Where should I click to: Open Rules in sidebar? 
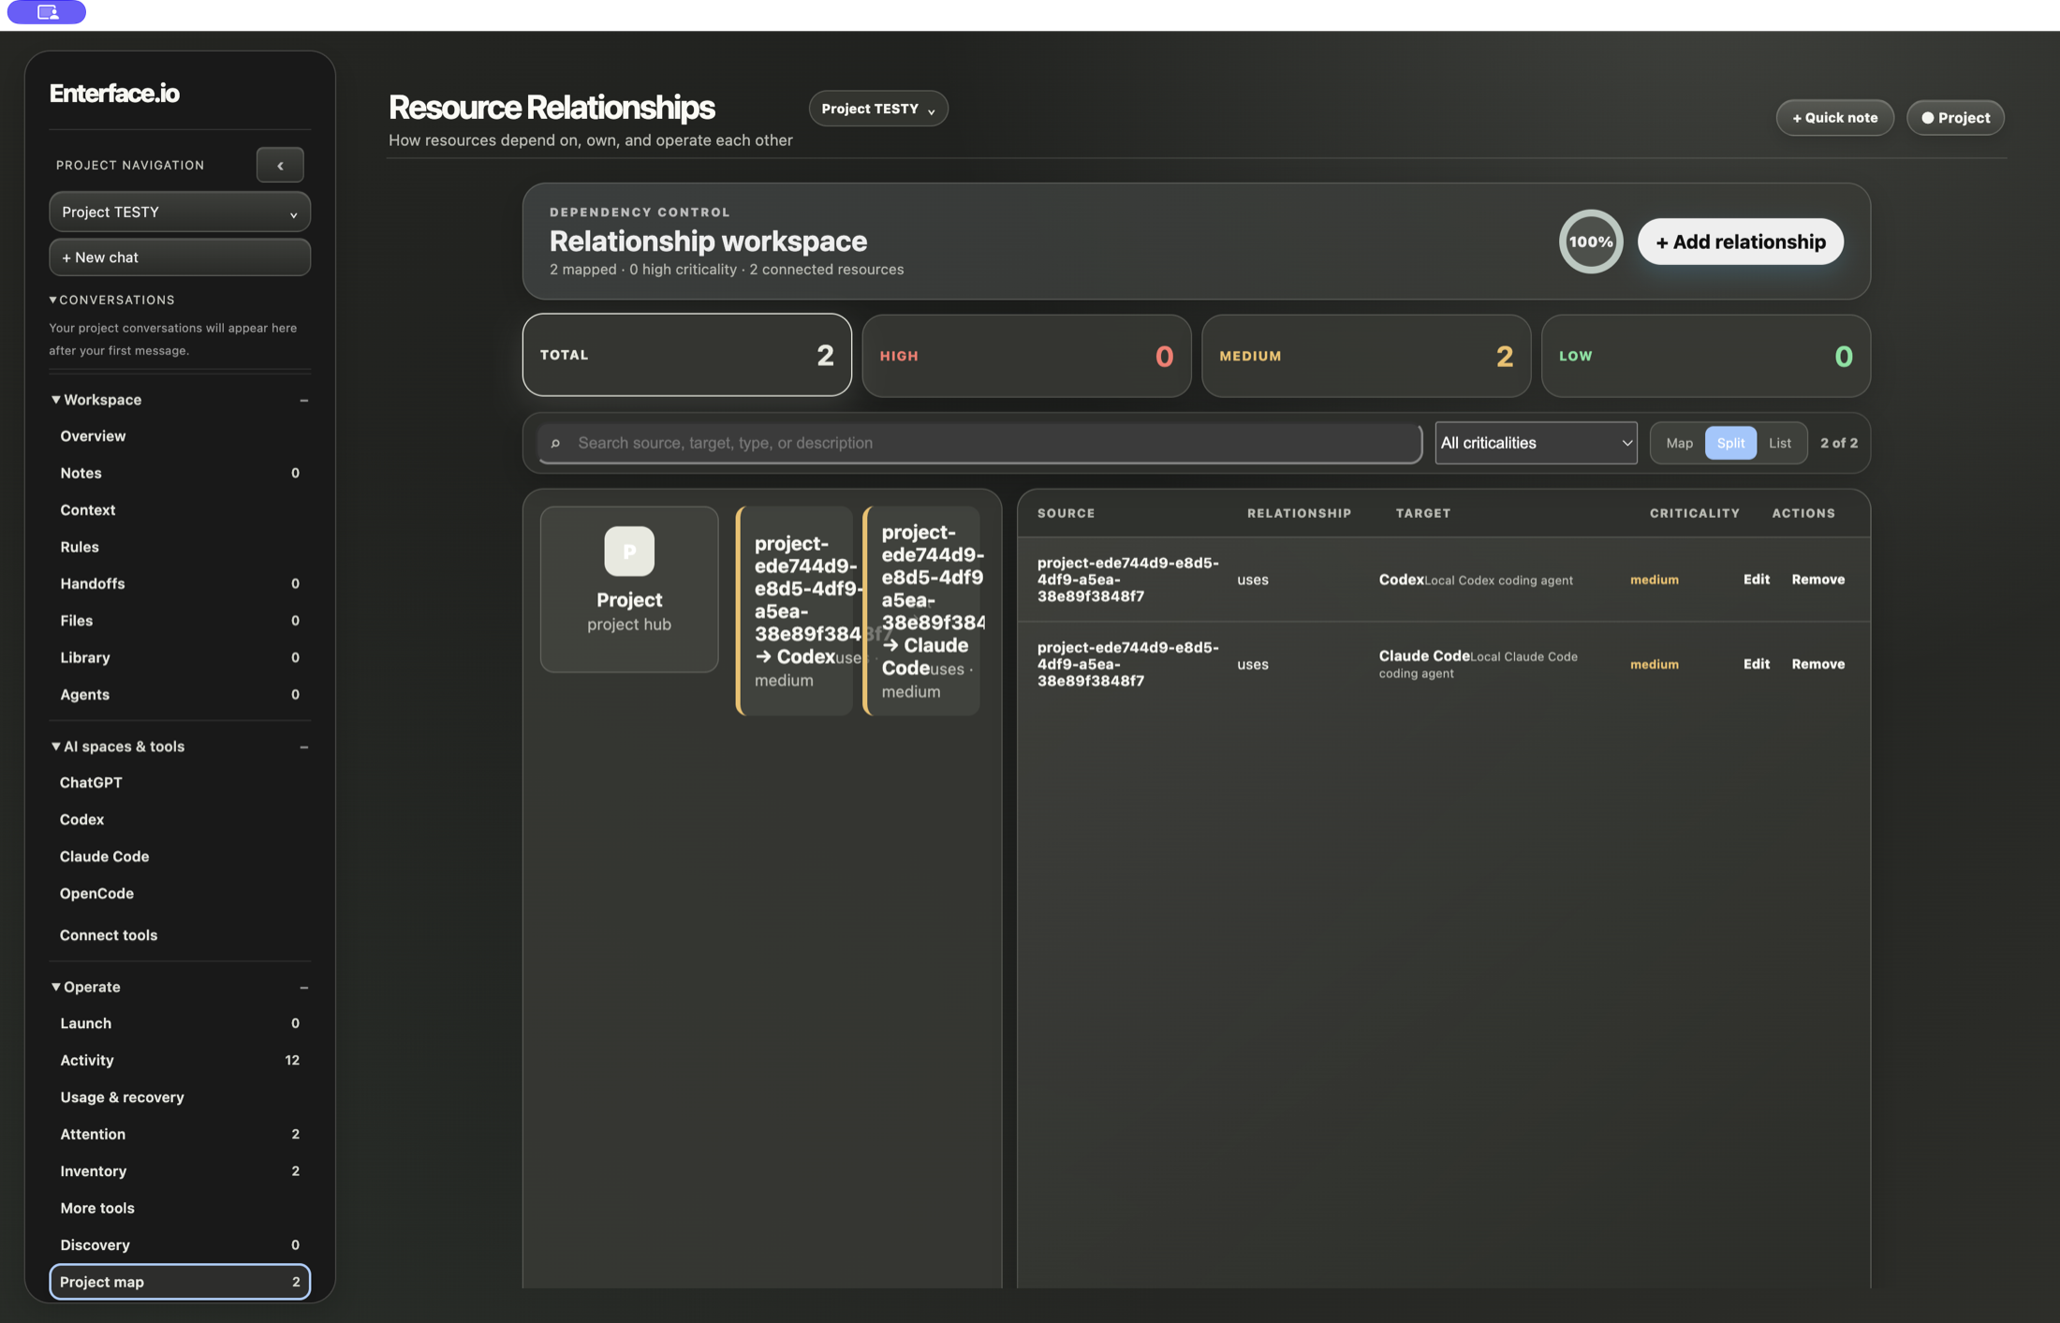(180, 547)
